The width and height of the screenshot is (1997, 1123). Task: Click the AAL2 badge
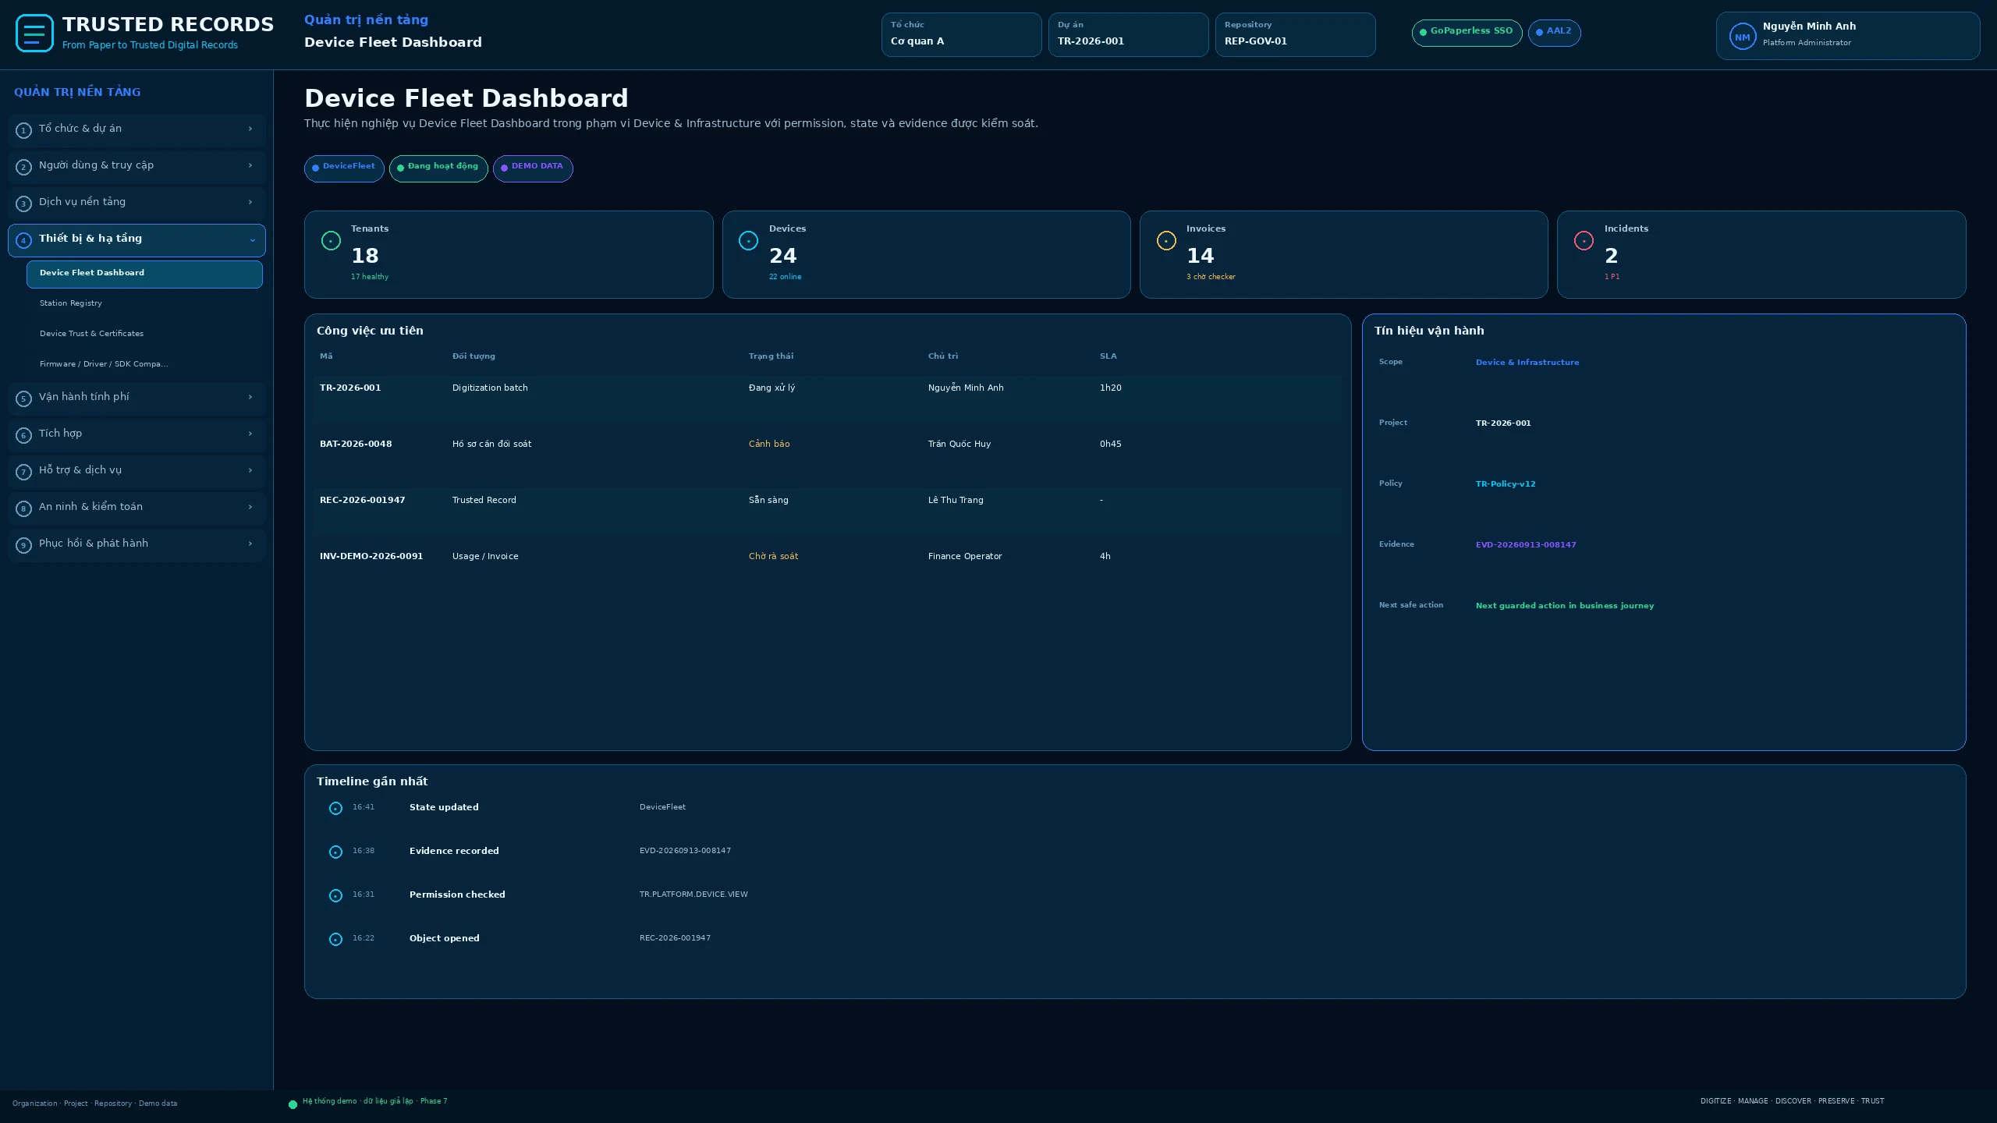[x=1554, y=33]
